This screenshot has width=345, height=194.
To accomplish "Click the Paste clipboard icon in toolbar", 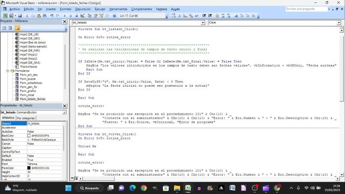I will [39, 16].
